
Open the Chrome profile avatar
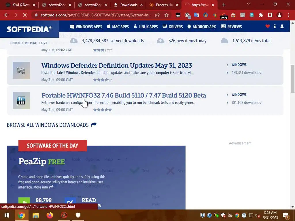click(x=279, y=15)
